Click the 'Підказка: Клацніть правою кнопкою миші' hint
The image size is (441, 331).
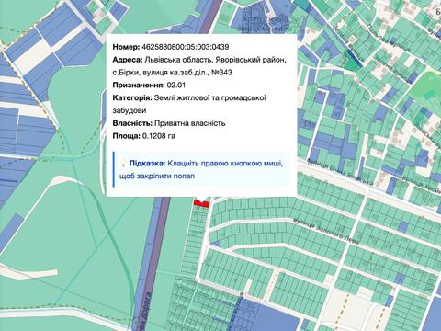click(206, 164)
